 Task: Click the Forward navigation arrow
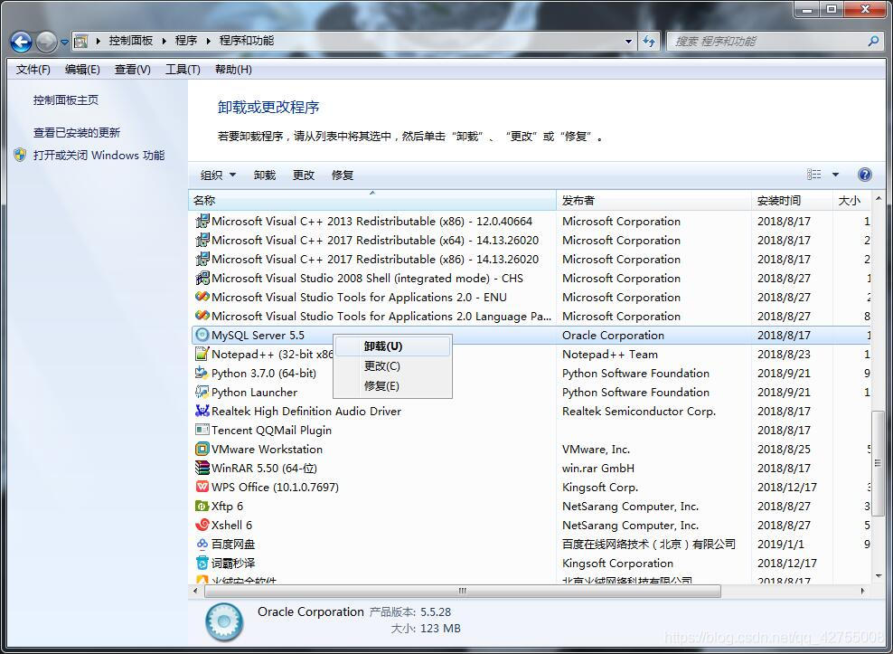(x=46, y=41)
